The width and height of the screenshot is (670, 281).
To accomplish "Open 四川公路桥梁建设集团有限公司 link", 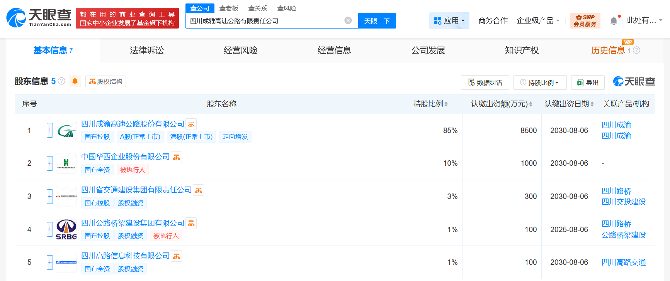I will (133, 223).
